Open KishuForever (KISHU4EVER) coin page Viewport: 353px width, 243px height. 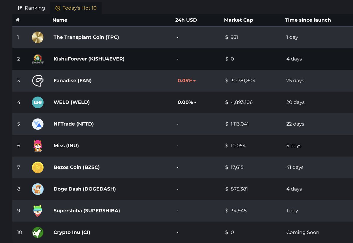click(x=89, y=59)
